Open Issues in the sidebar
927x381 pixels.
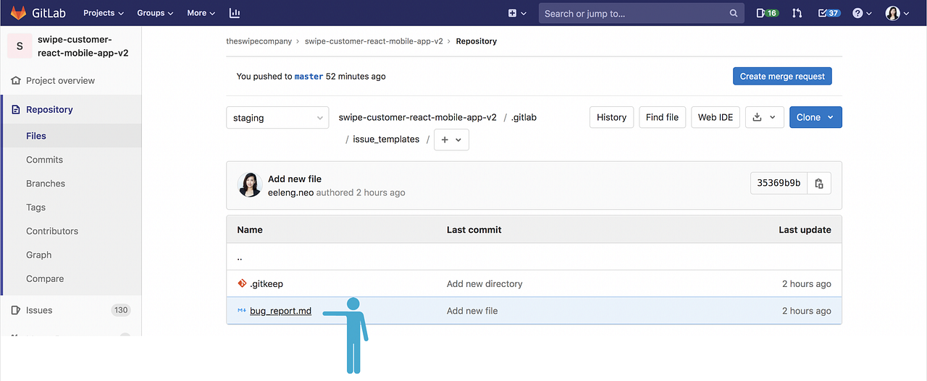(x=39, y=310)
